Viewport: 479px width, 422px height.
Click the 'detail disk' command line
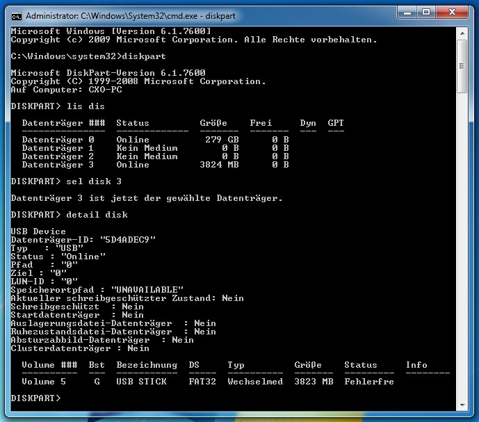coord(69,215)
